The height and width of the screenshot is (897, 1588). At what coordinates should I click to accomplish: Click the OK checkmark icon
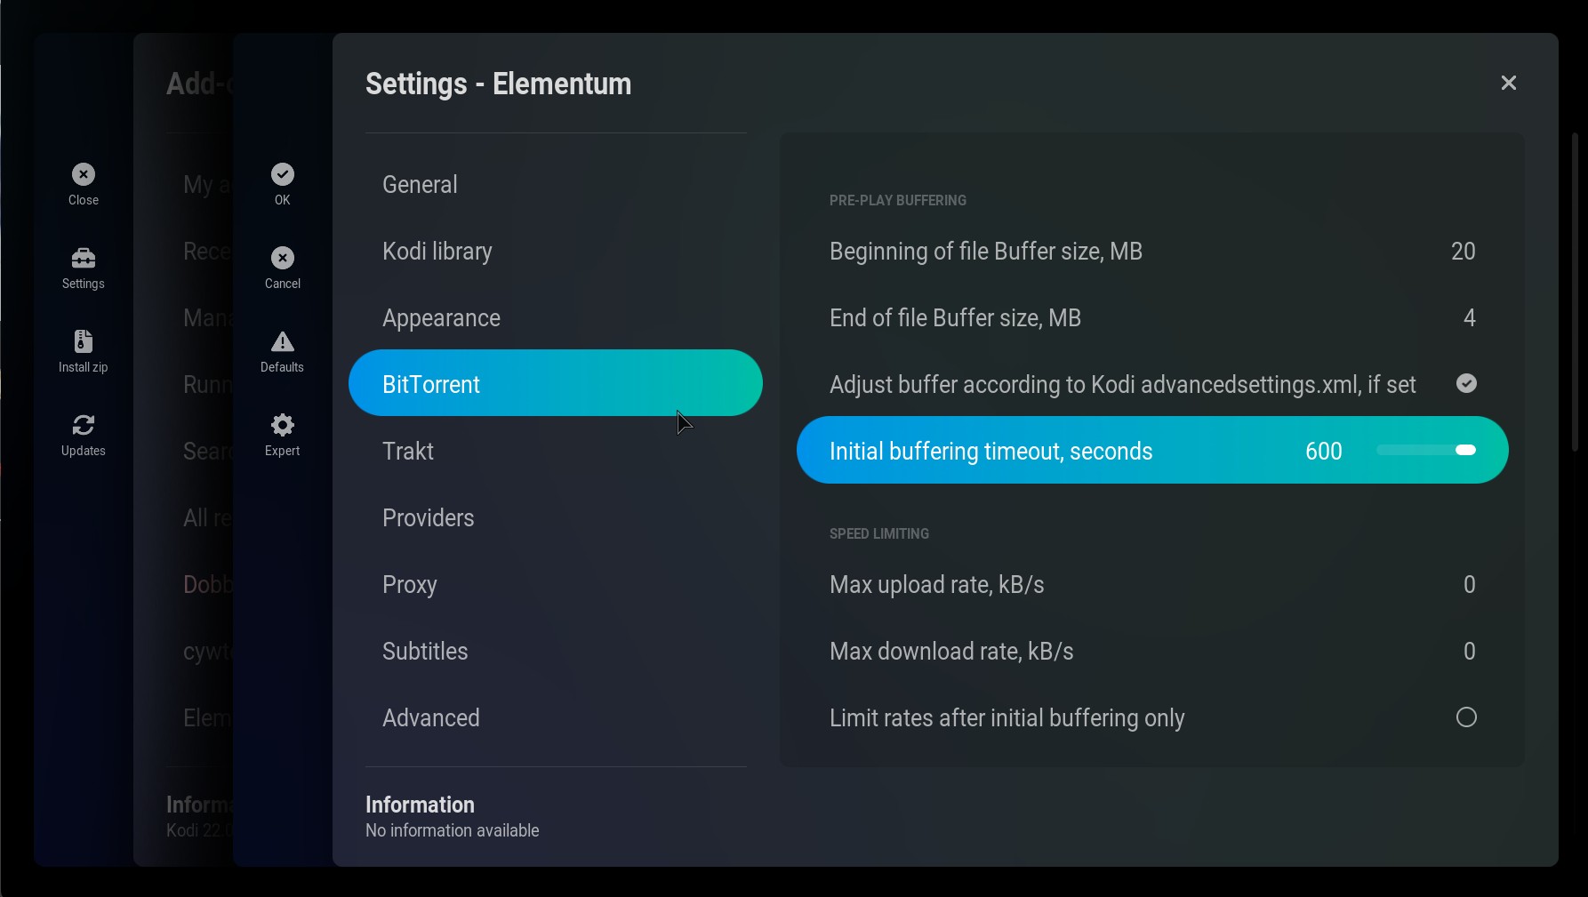283,174
